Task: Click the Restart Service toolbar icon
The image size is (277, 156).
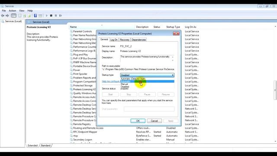Action: 61,16
